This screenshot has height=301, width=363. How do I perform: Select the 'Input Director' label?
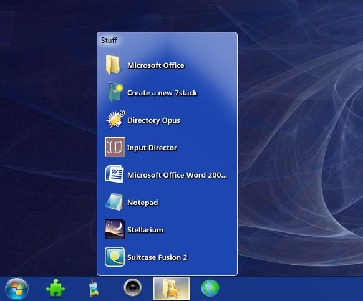pos(152,148)
